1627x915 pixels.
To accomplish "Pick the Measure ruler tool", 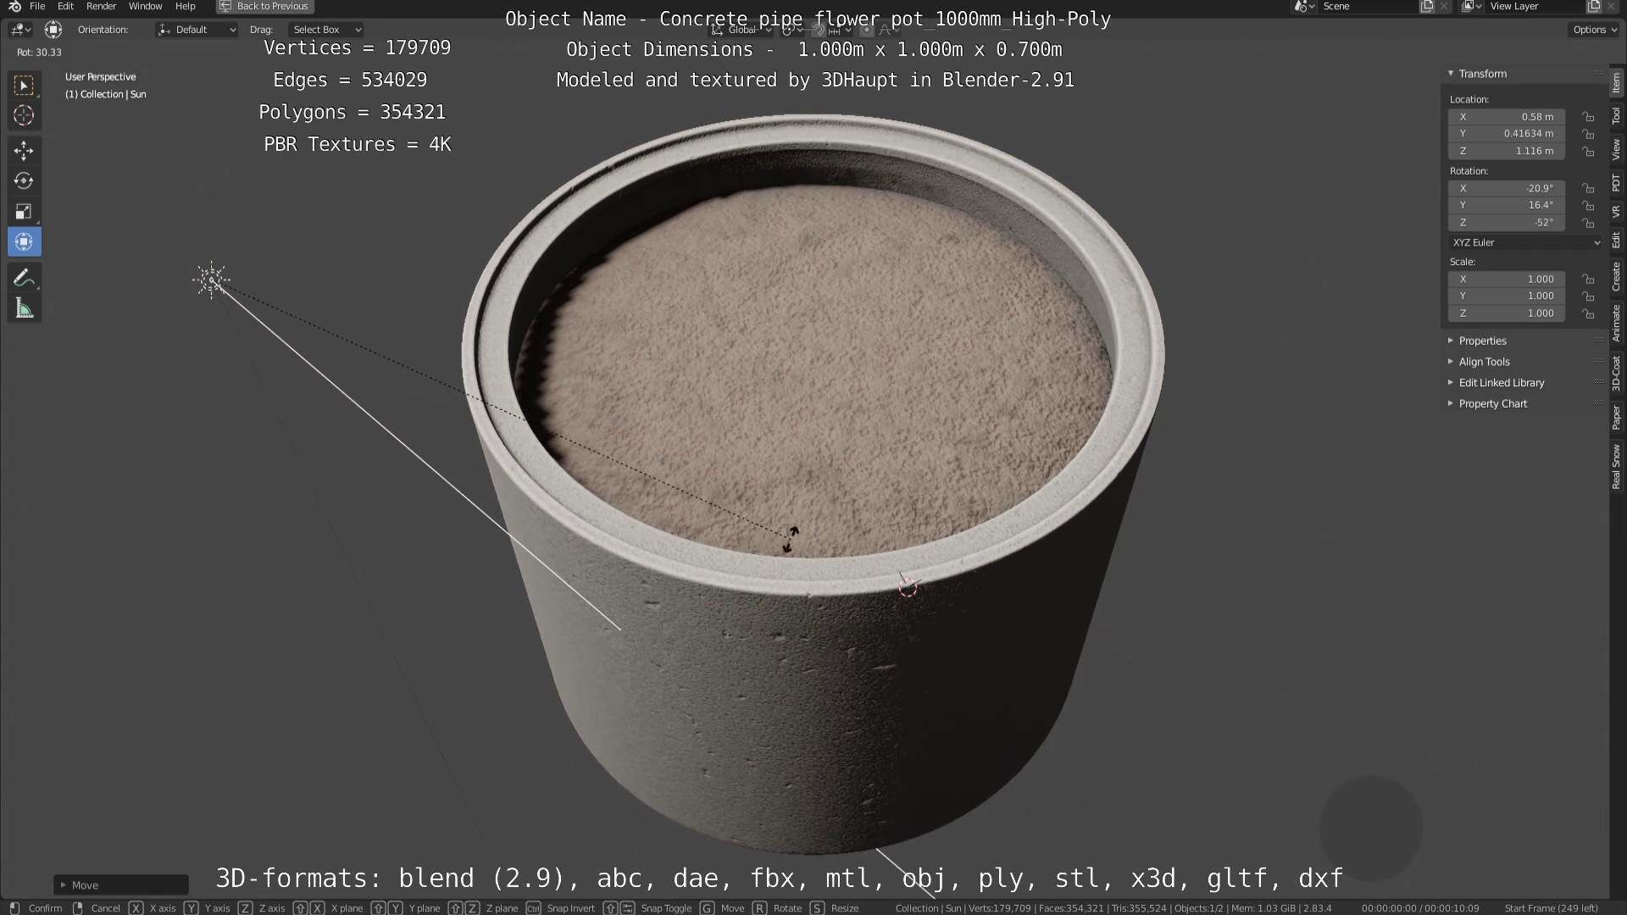I will [24, 308].
